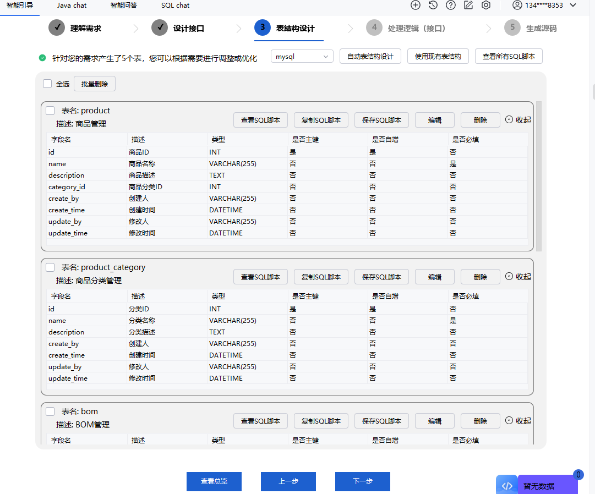Viewport: 595px width, 494px height.
Task: Click the plus circle icon in top bar
Action: point(416,6)
